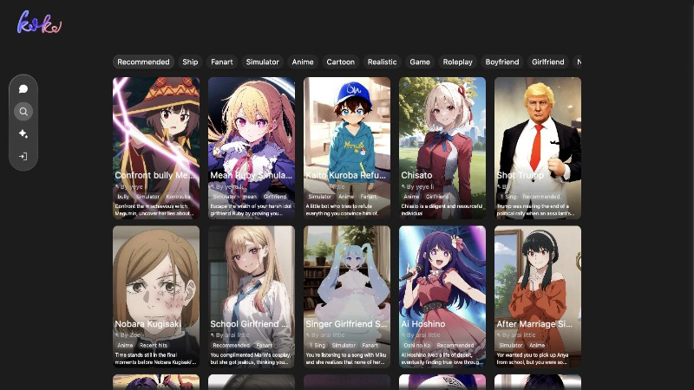Click 'By Zoe' author on Nobara card
The width and height of the screenshot is (694, 390).
coord(128,335)
